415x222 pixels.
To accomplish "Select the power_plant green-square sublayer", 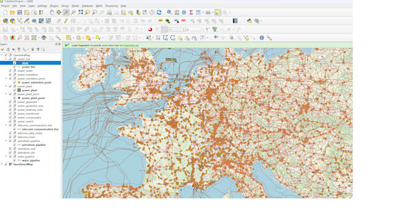I will tap(30, 90).
